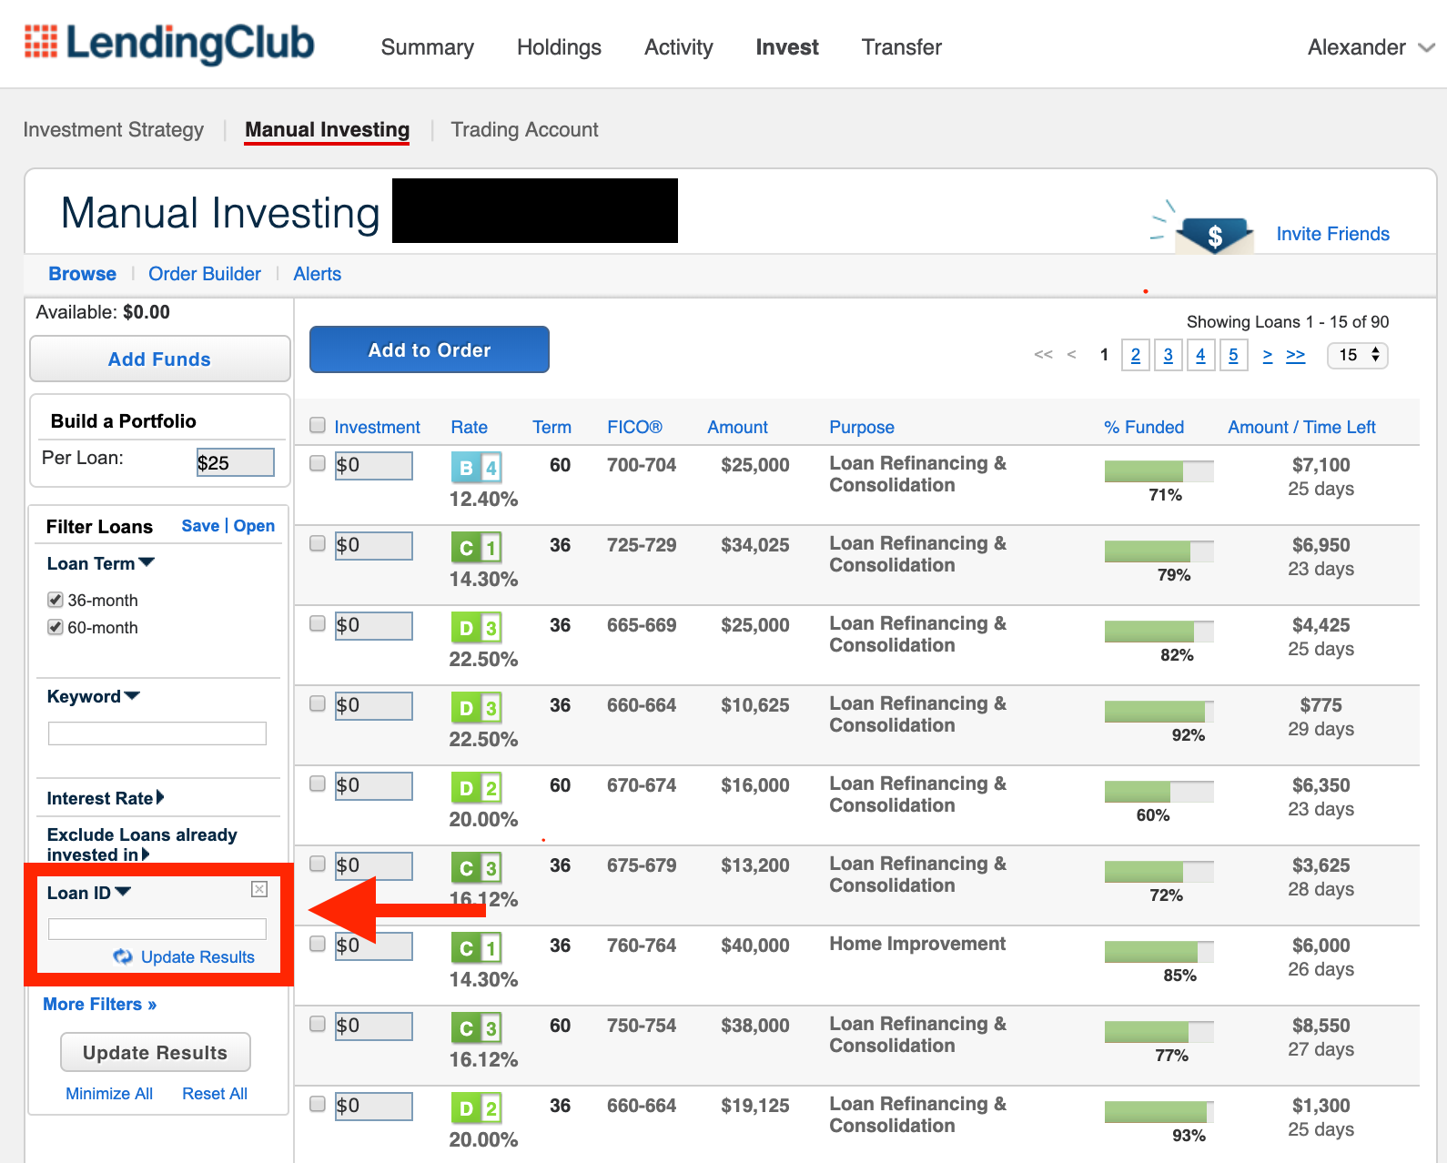Uncheck the 60-month loan term filter
This screenshot has width=1447, height=1163.
coord(56,627)
